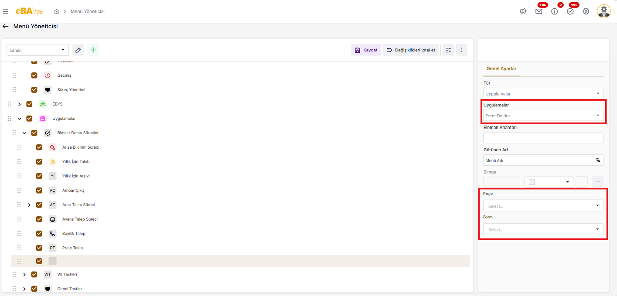The image size is (617, 296).
Task: Click the Yıllık İzin Talebi beach icon
Action: pos(53,162)
